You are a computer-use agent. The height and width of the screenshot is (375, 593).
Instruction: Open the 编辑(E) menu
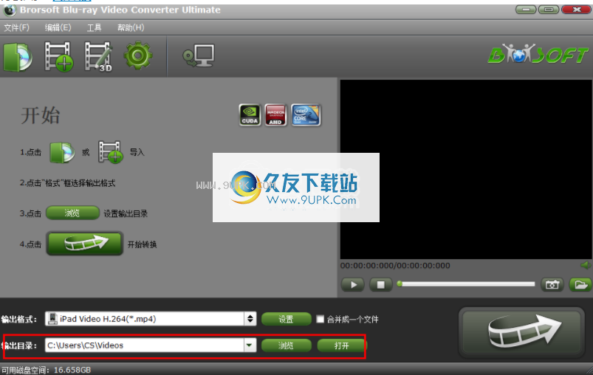58,27
